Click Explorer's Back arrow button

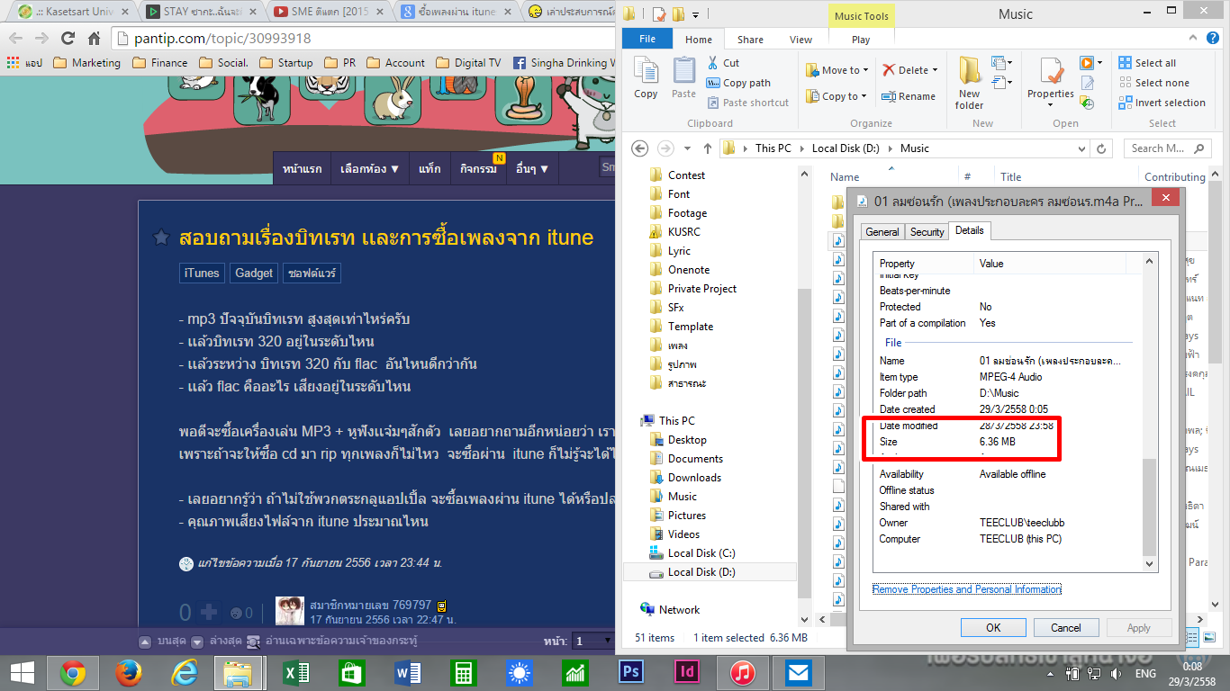pyautogui.click(x=639, y=148)
